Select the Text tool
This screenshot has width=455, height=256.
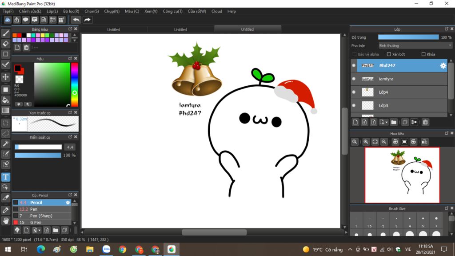tap(5, 177)
